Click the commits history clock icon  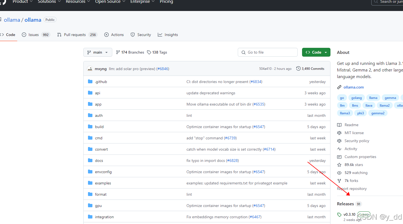298,68
